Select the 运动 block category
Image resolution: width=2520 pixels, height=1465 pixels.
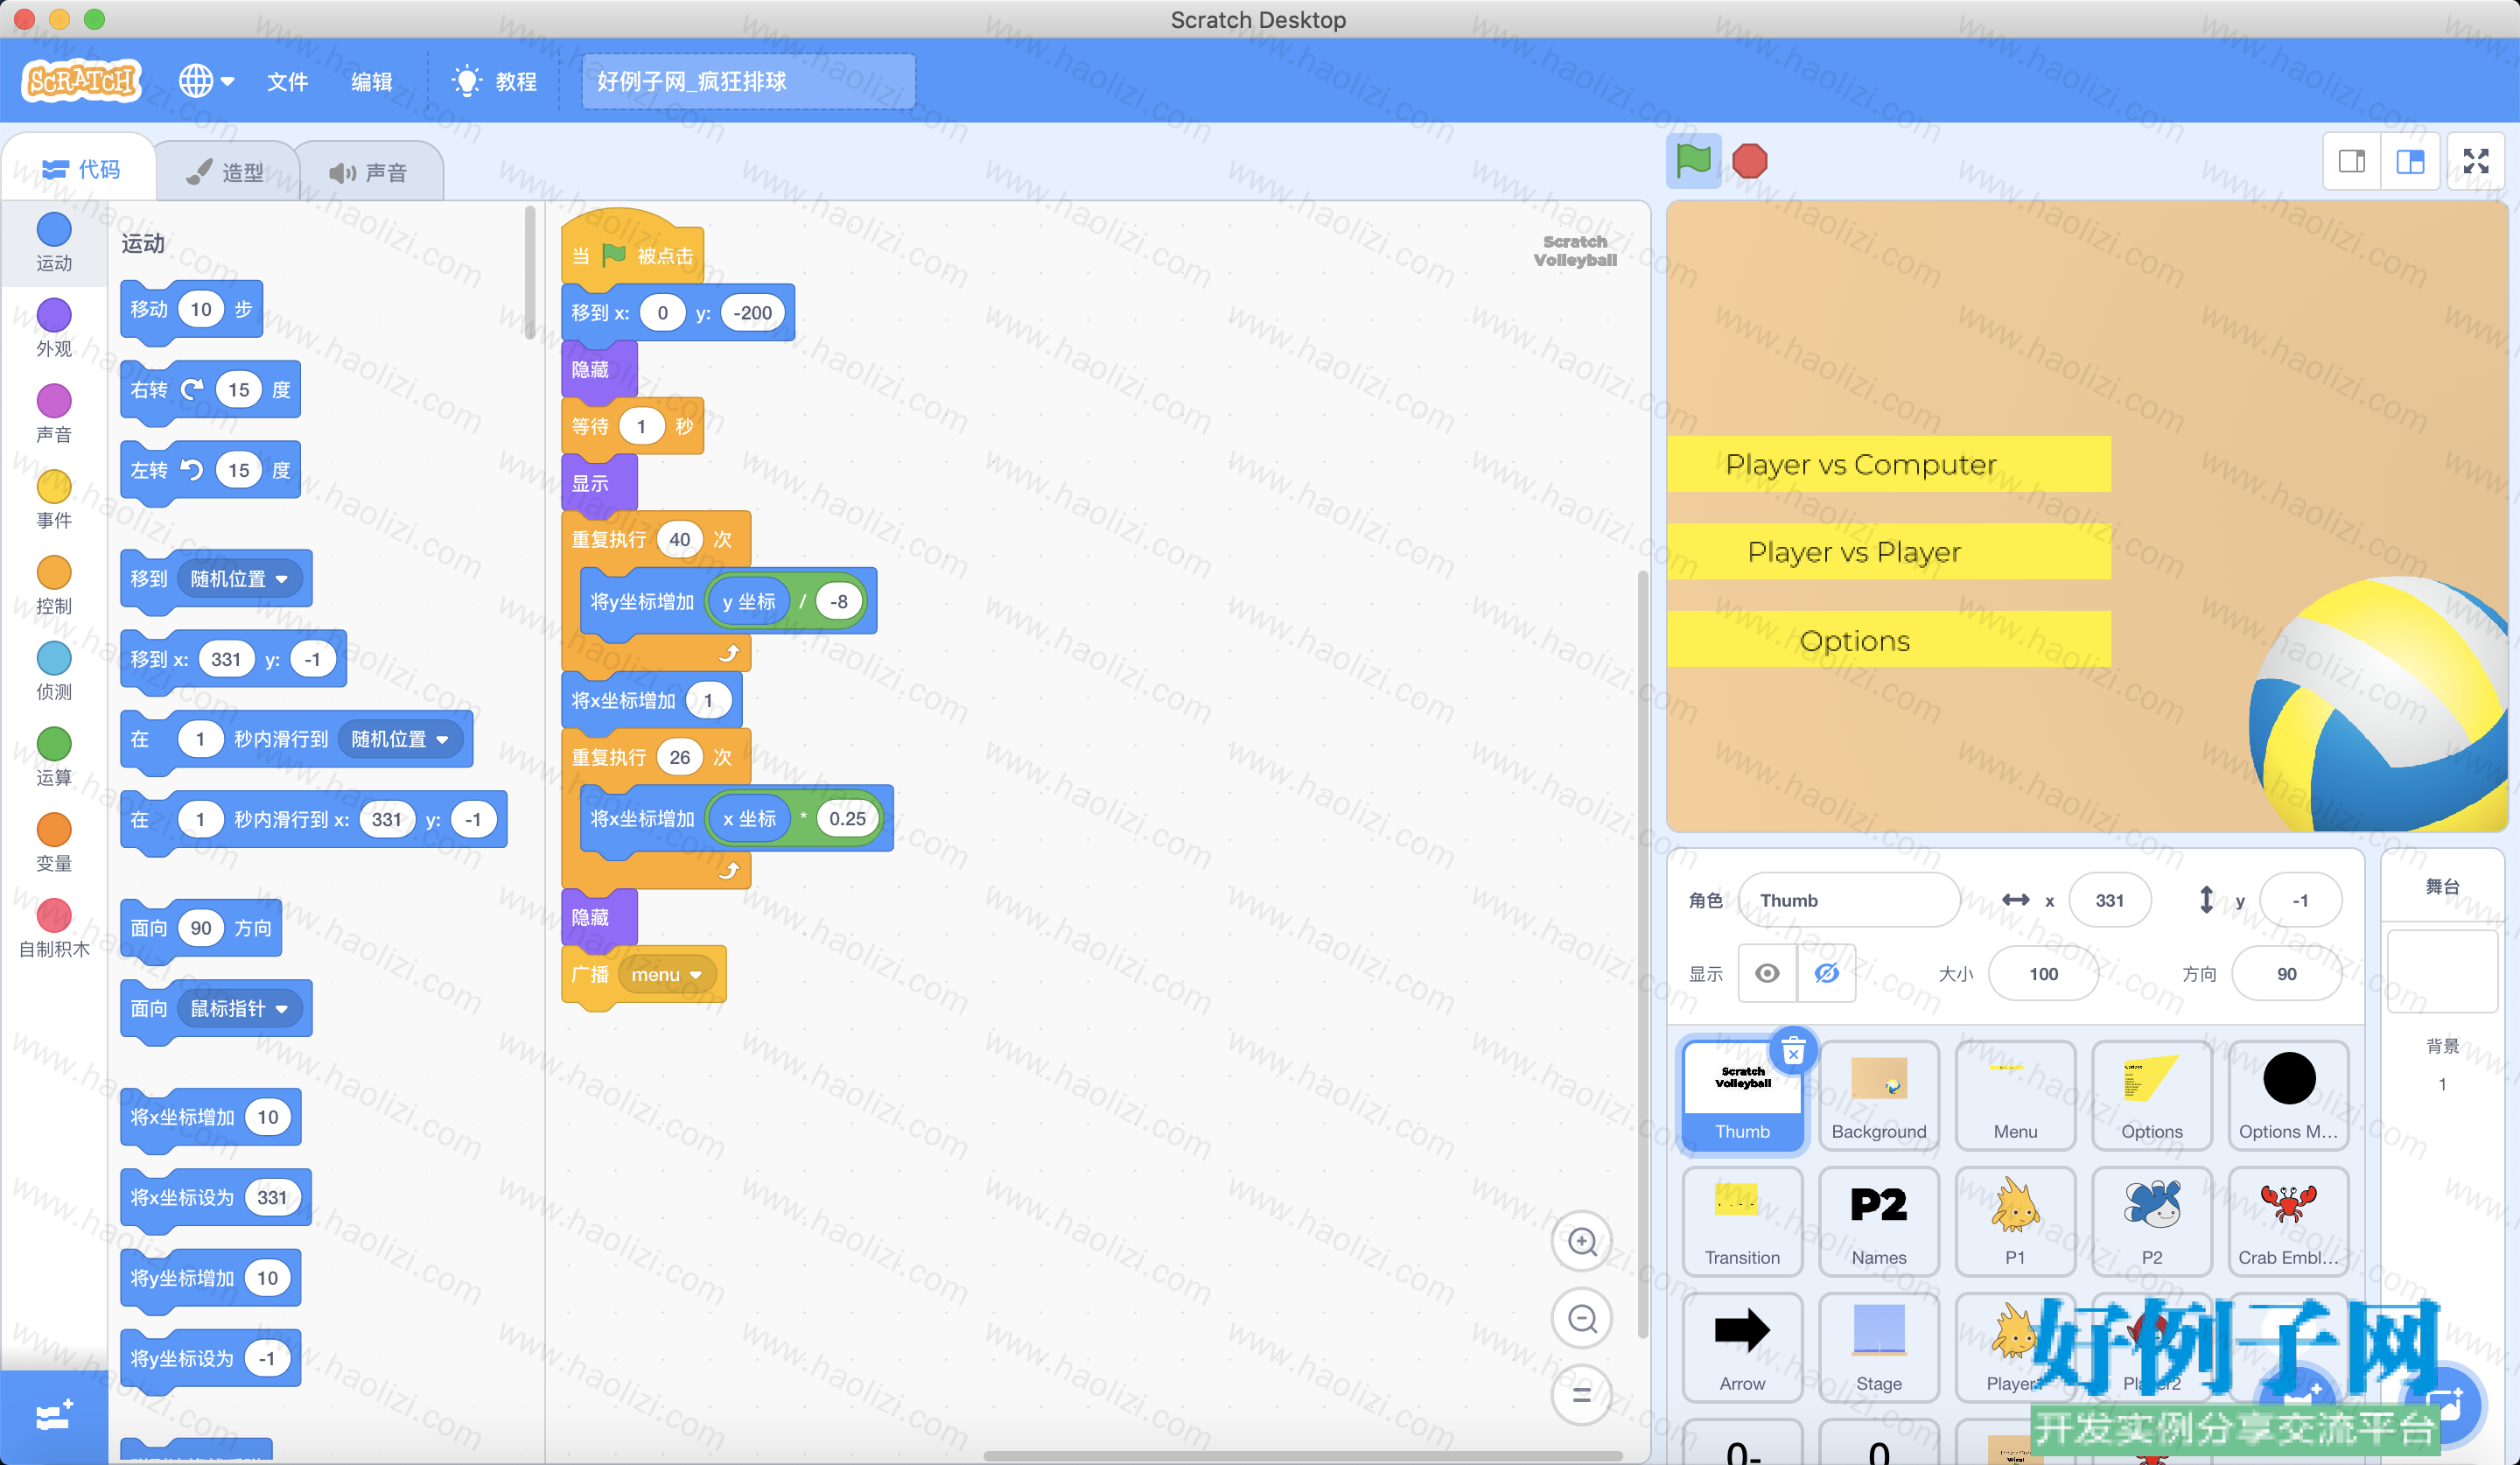pos(54,243)
